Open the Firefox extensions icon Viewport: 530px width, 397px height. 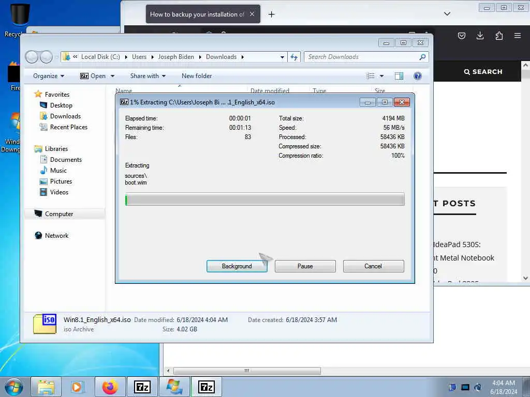click(x=499, y=36)
